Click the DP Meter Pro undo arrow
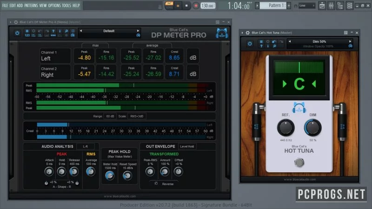 [40, 31]
